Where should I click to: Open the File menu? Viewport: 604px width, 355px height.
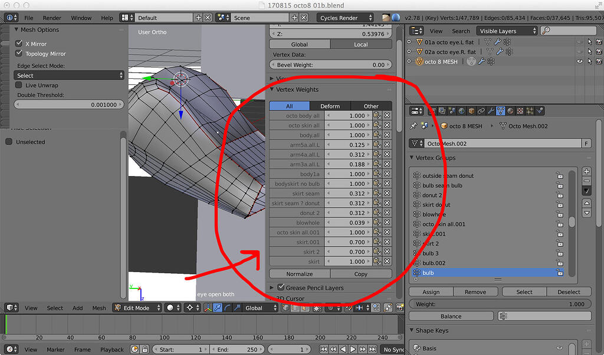click(28, 18)
